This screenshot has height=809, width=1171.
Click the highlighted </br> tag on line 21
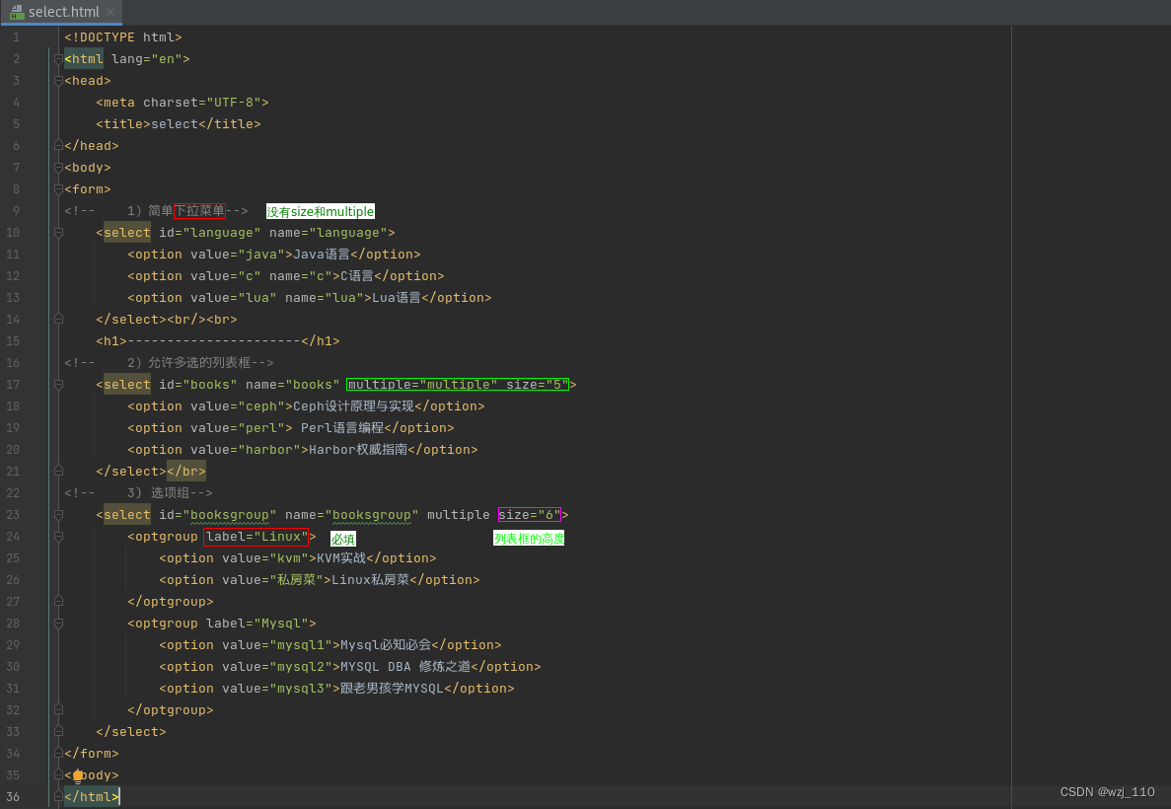click(185, 472)
